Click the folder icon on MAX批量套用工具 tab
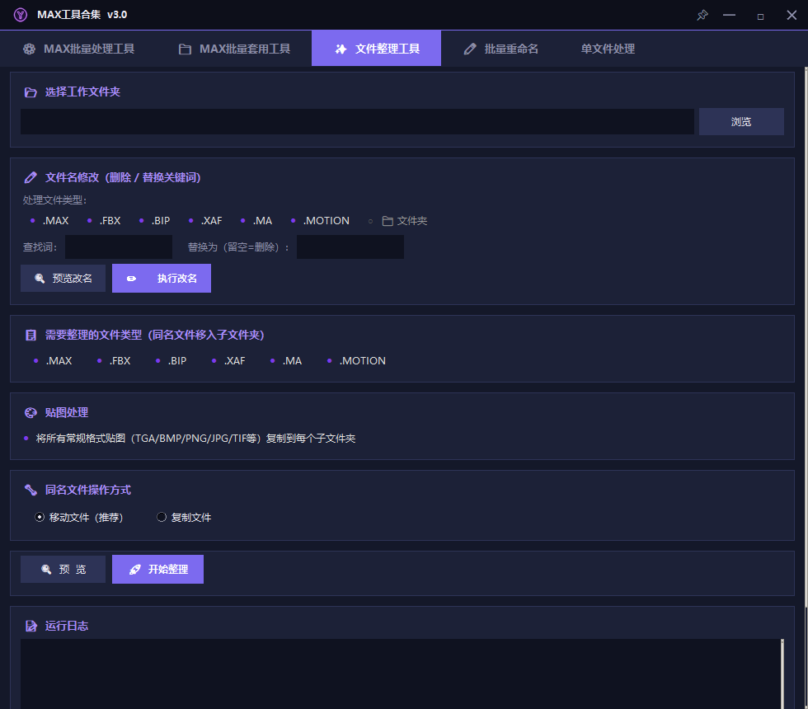 point(185,49)
